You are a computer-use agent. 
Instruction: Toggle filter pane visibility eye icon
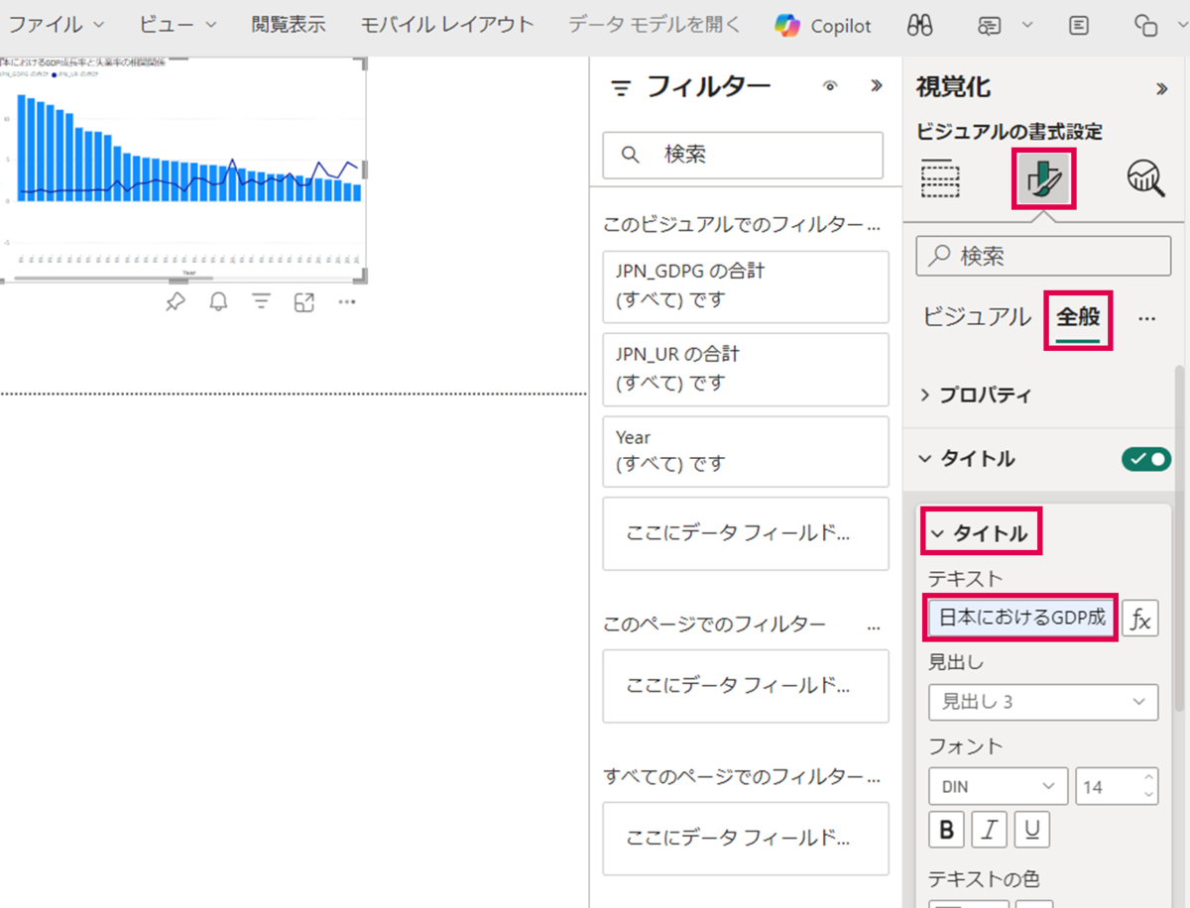point(831,86)
